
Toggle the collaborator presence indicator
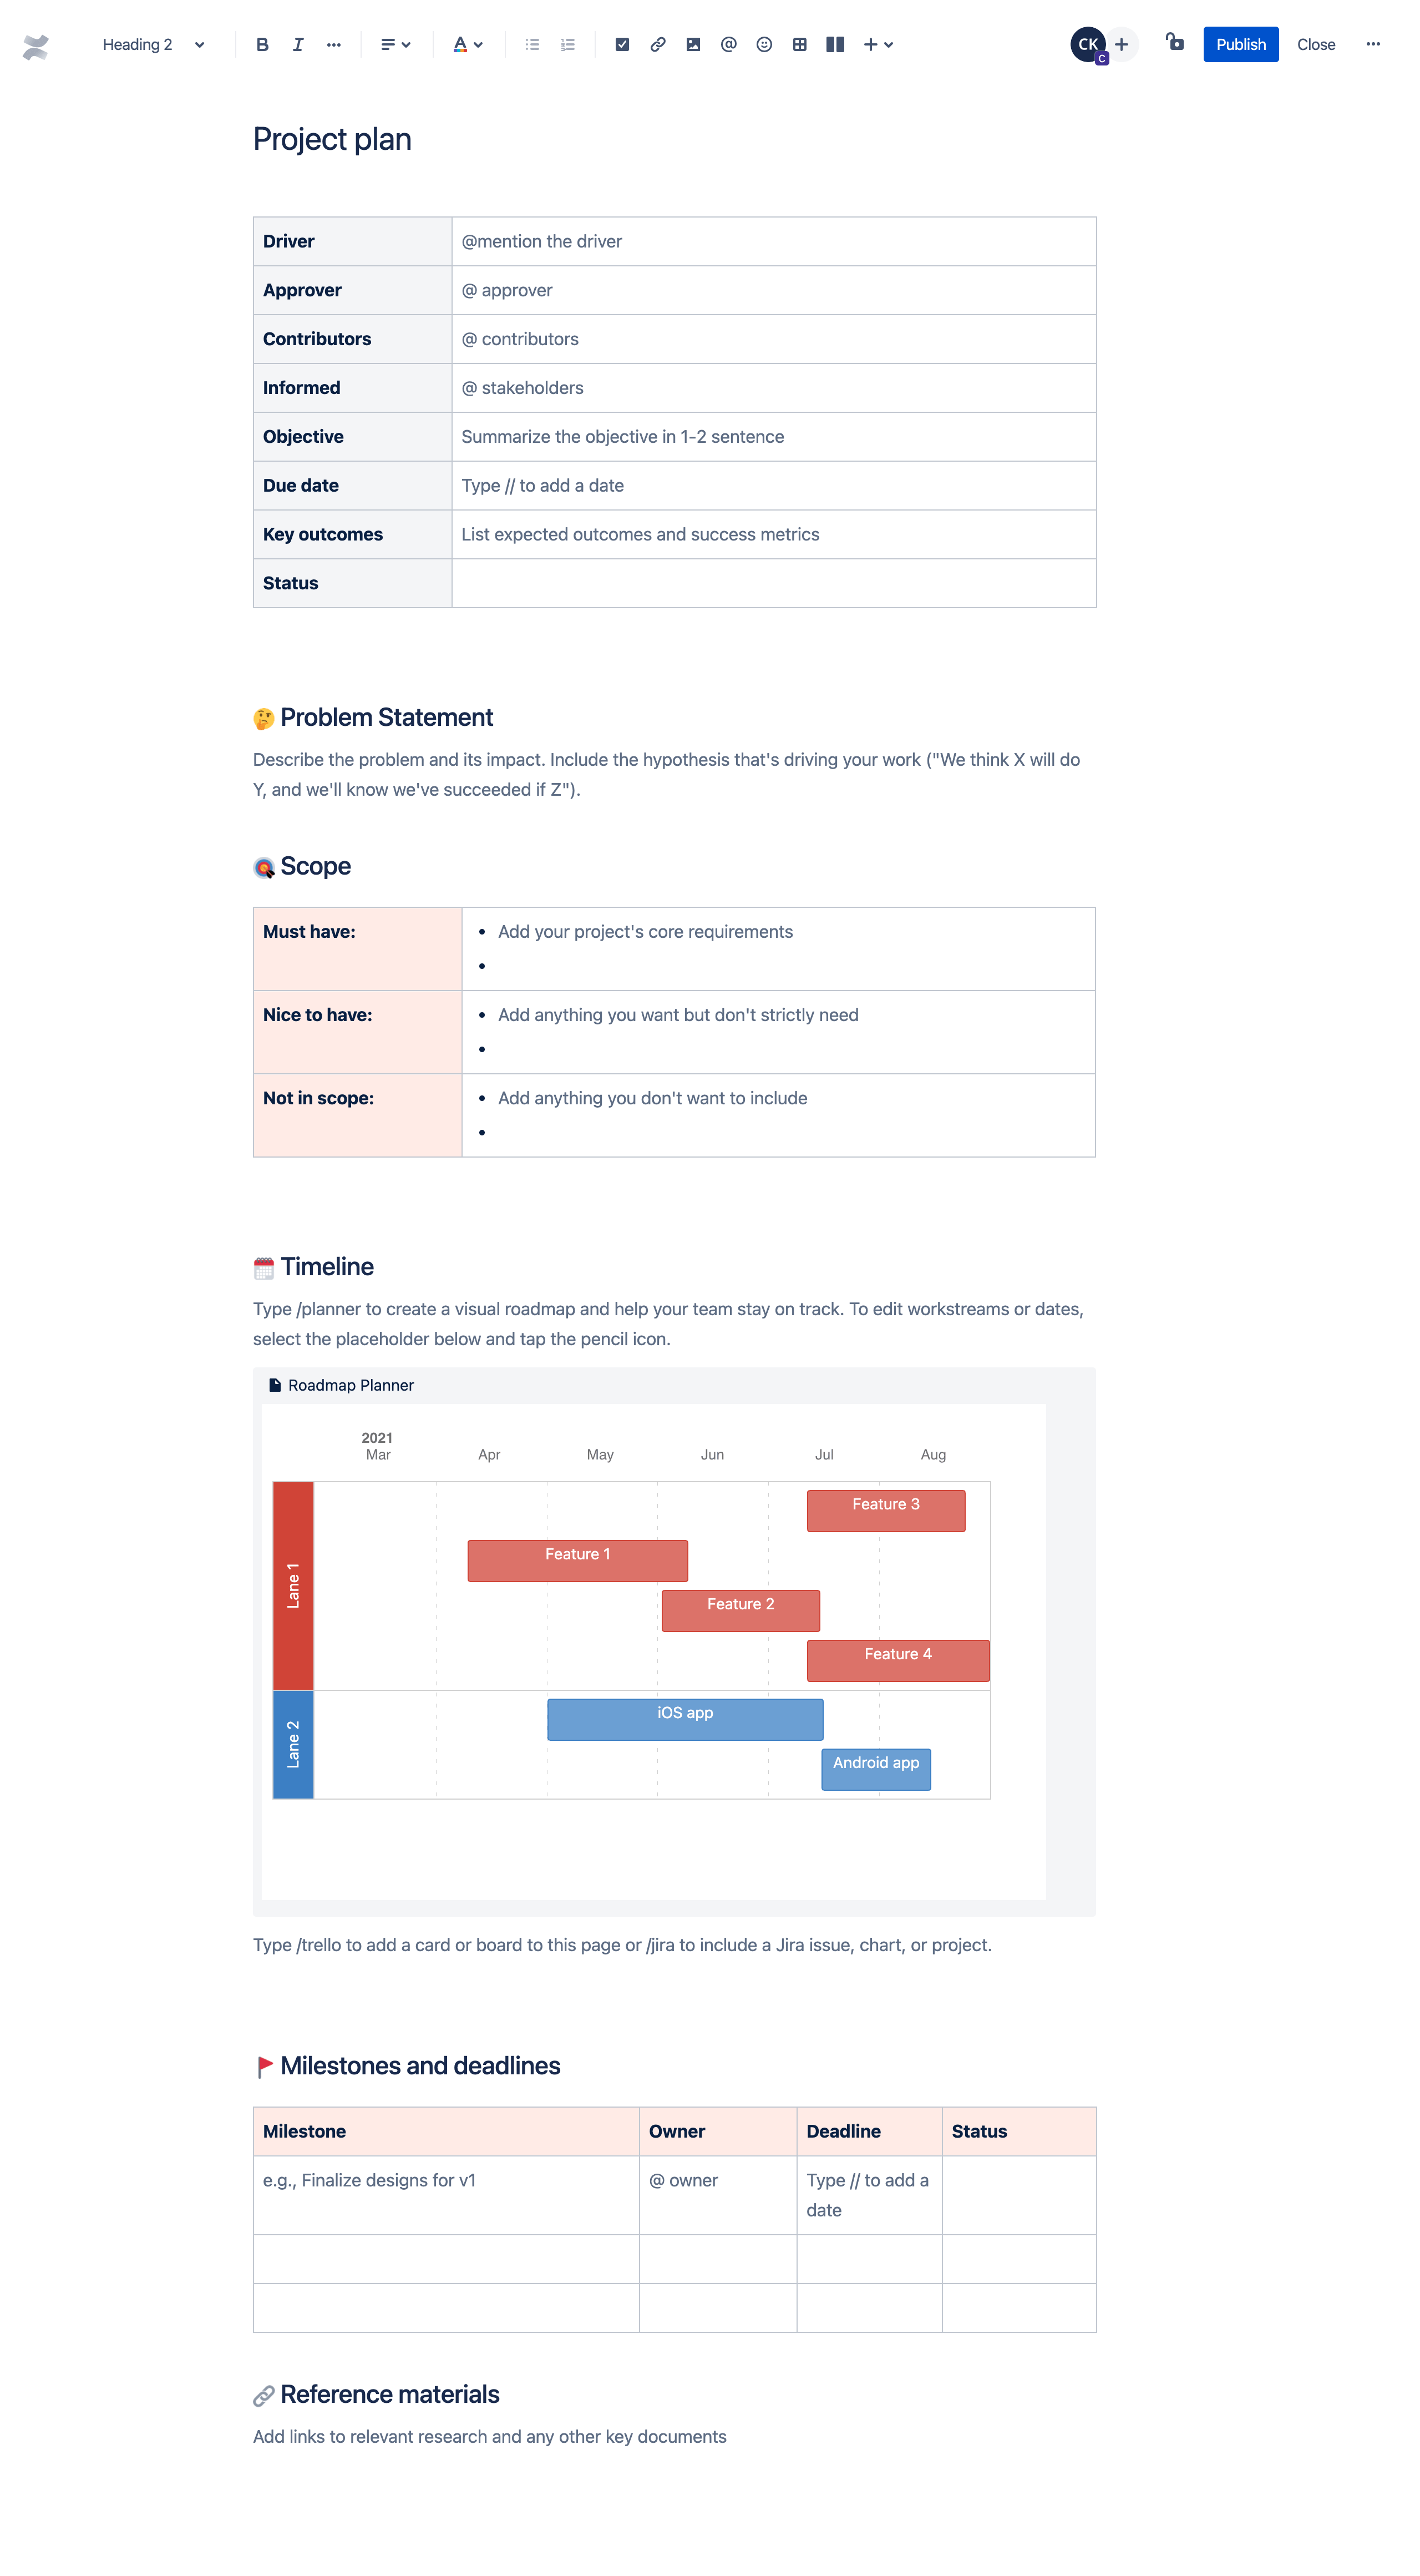tap(1086, 42)
